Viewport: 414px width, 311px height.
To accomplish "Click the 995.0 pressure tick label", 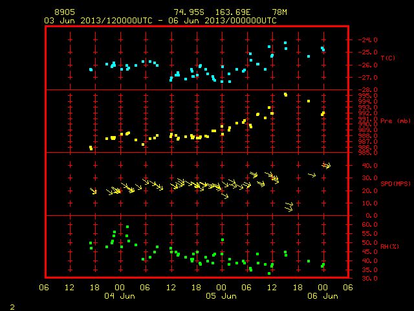I will pos(367,96).
